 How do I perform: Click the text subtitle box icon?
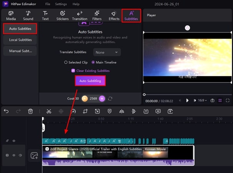[x=146, y=111]
